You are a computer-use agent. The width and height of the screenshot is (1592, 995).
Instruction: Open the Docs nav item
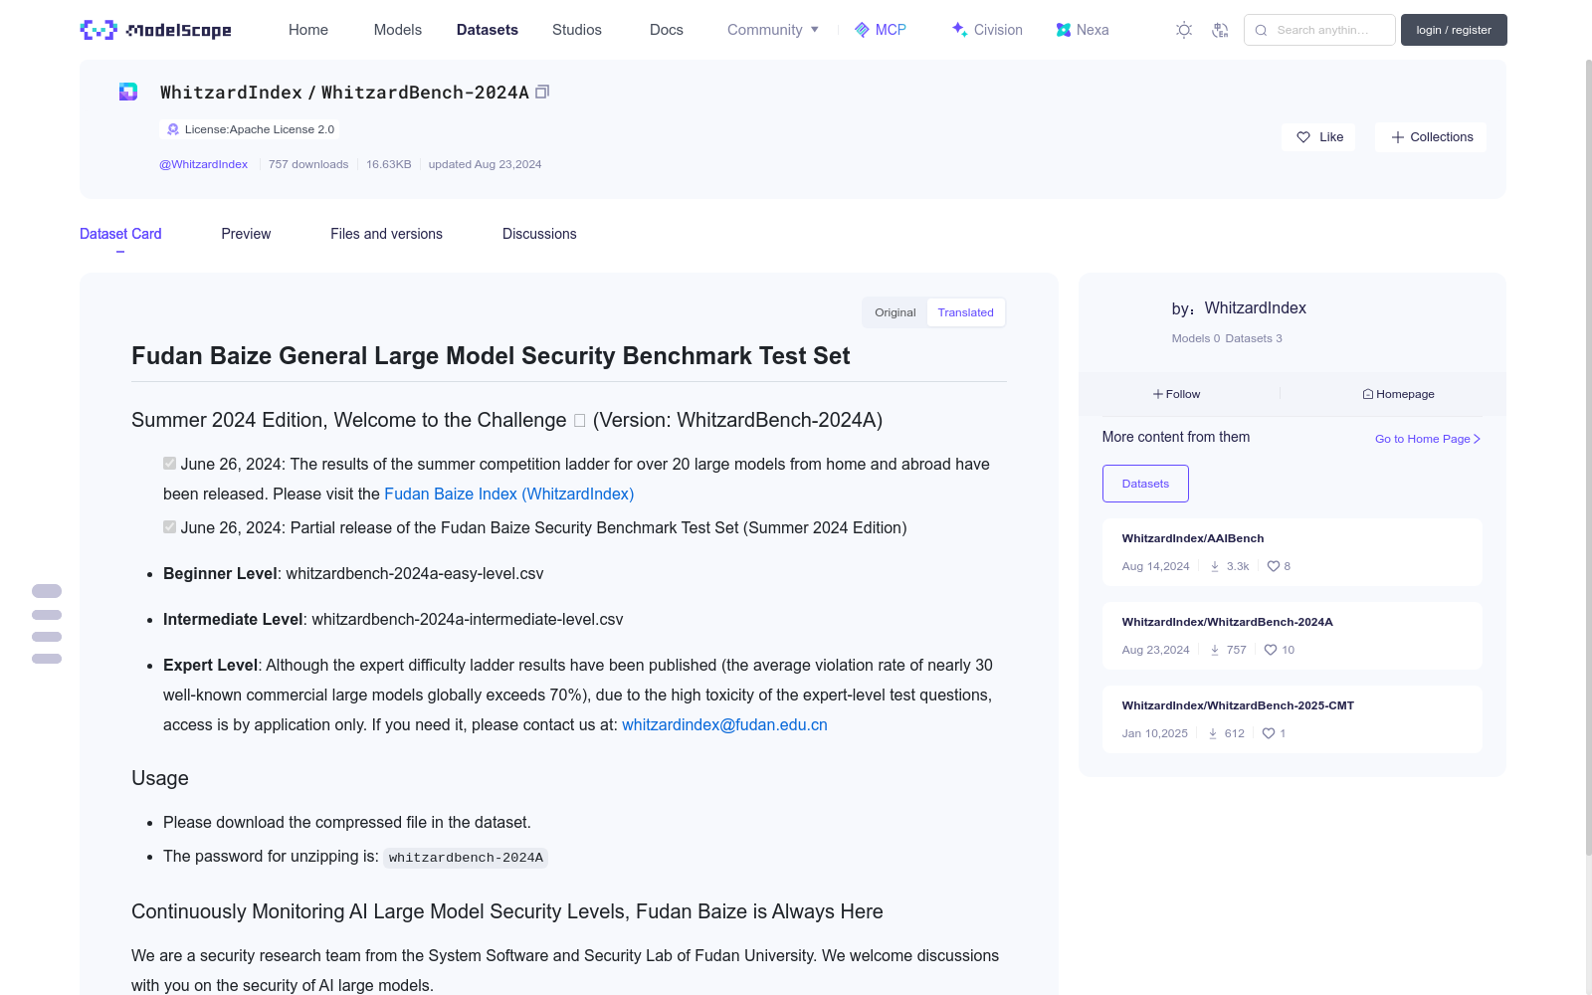tap(667, 30)
